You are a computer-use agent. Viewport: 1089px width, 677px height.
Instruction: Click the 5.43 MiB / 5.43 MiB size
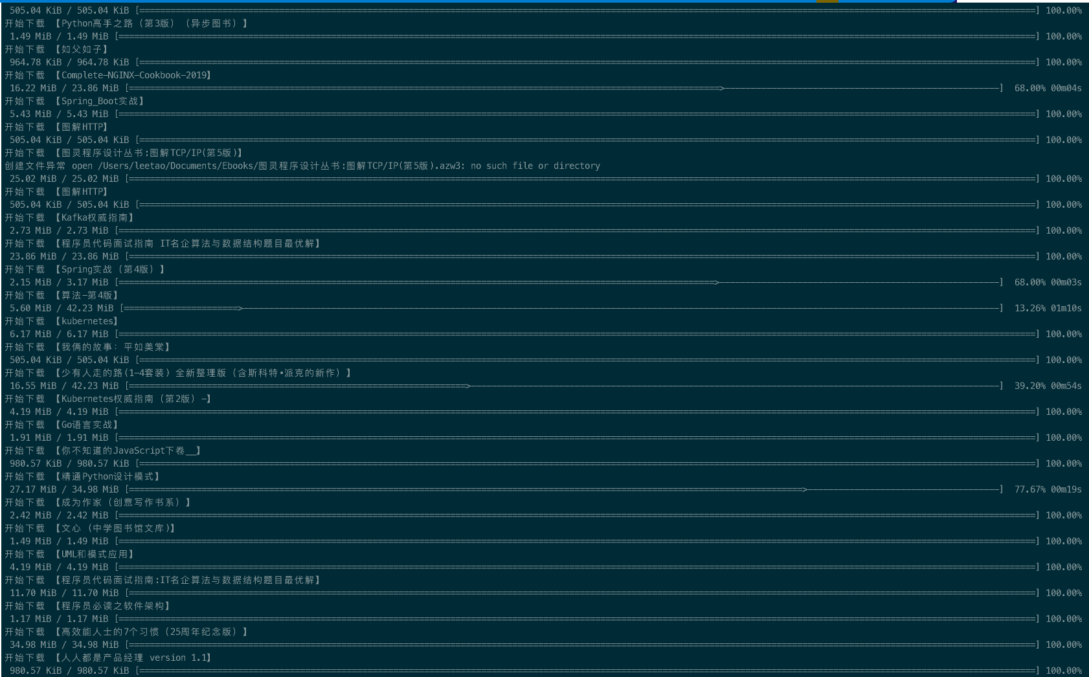[59, 114]
